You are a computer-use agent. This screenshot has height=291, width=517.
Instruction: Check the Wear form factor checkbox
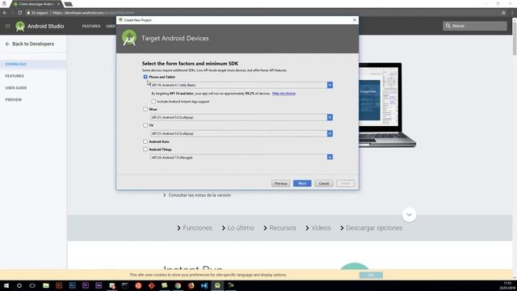pos(145,109)
